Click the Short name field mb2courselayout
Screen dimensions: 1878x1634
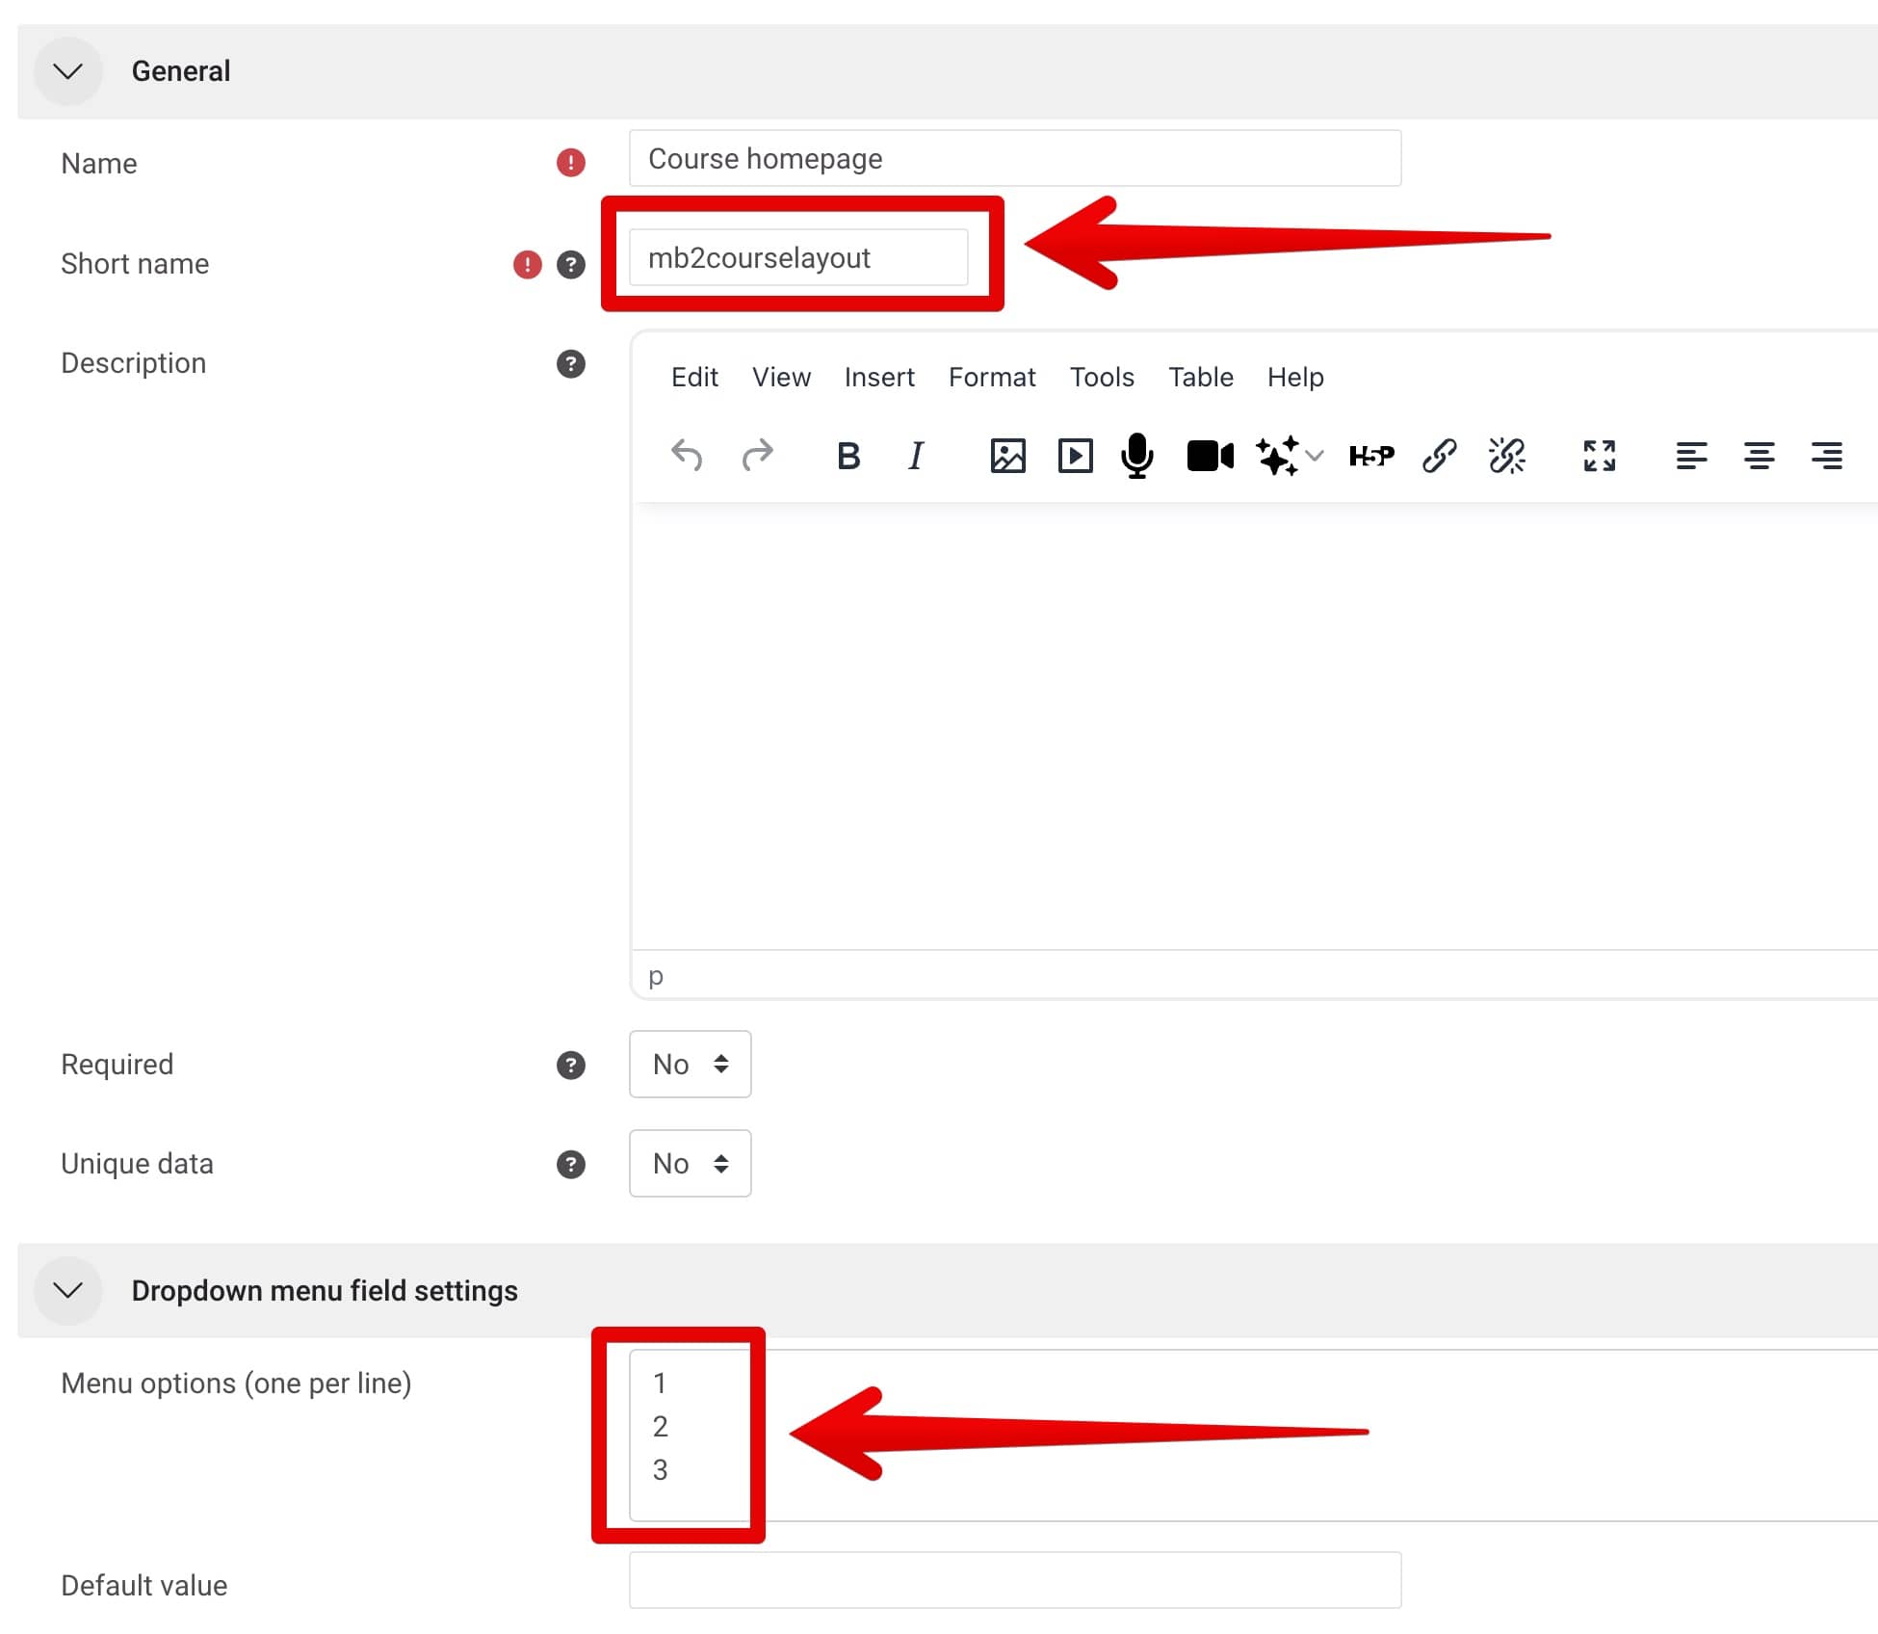coord(798,257)
